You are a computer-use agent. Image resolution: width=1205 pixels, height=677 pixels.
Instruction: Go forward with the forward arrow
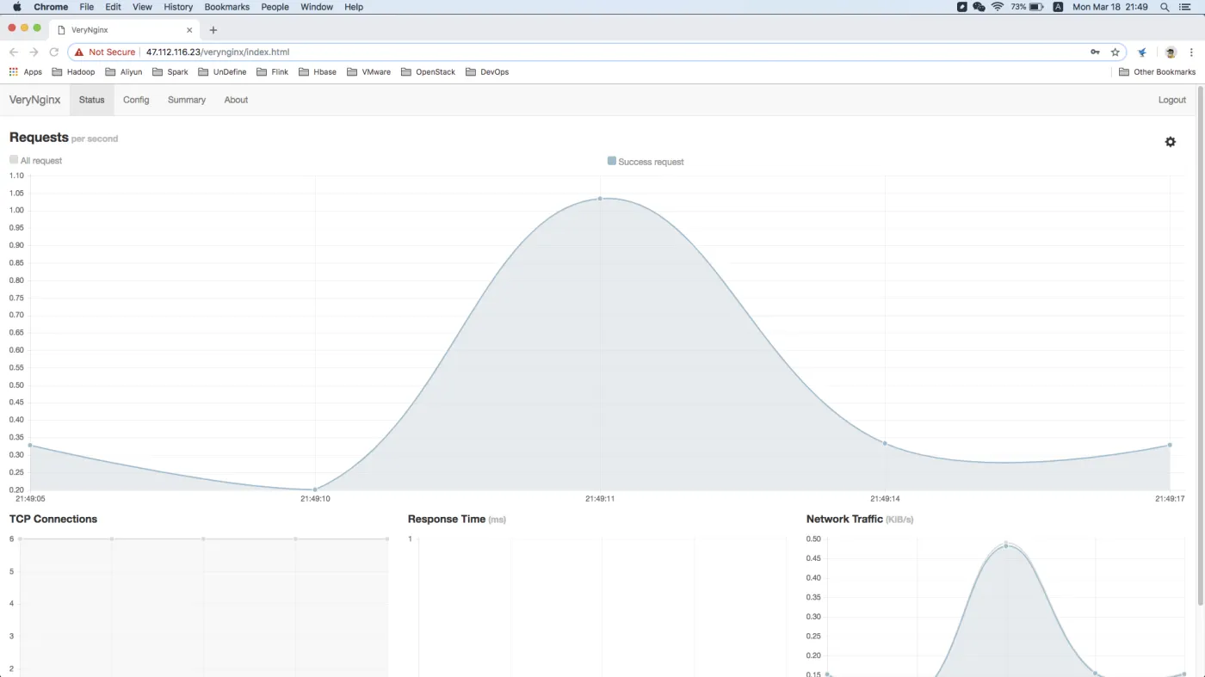(34, 52)
